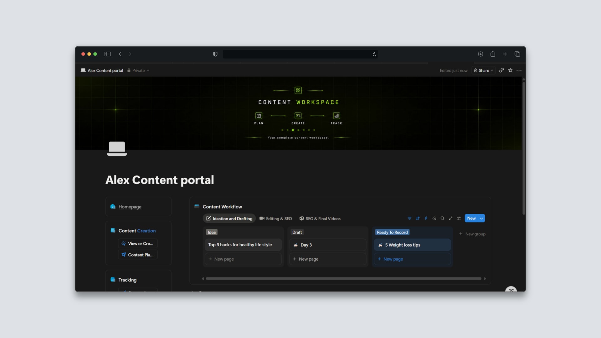601x338 pixels.
Task: Click the board scroll right arrow
Action: tap(485, 279)
